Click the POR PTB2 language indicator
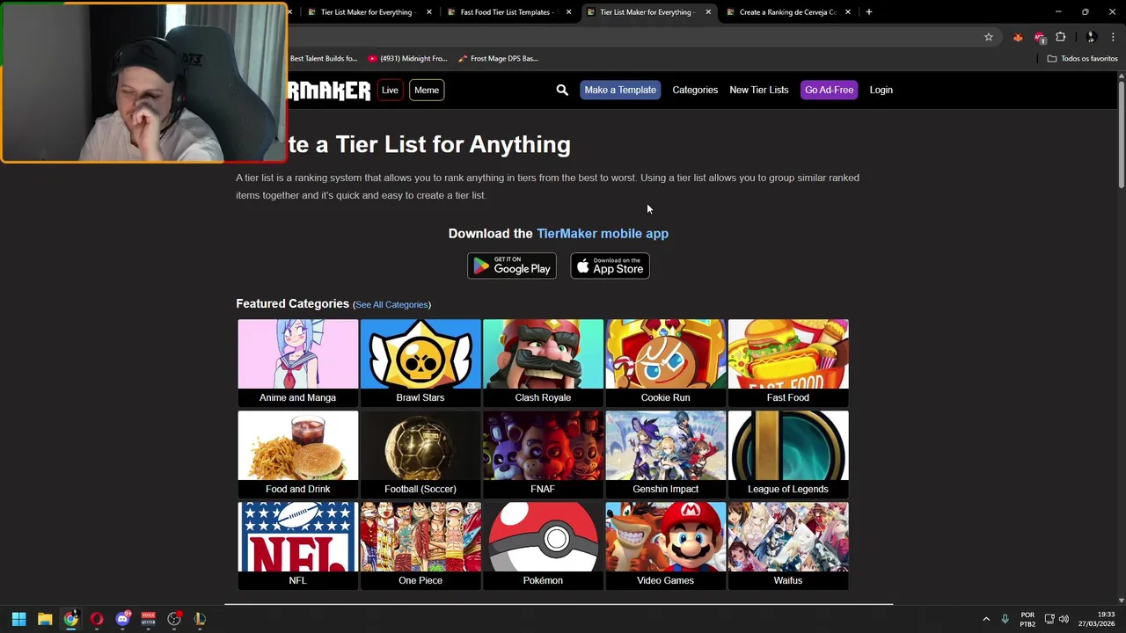The image size is (1126, 633). pyautogui.click(x=1027, y=619)
